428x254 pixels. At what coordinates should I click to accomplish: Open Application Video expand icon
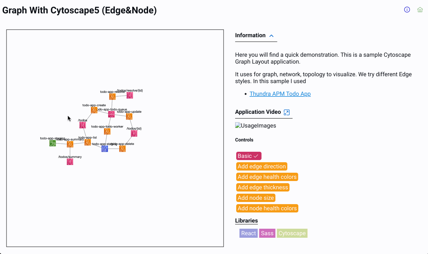tap(287, 112)
